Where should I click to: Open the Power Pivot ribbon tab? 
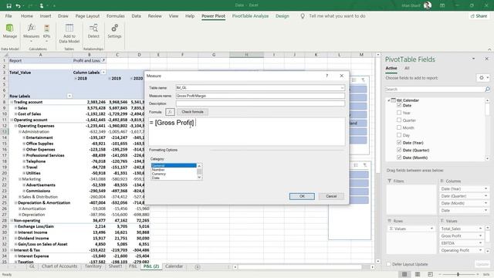(213, 15)
